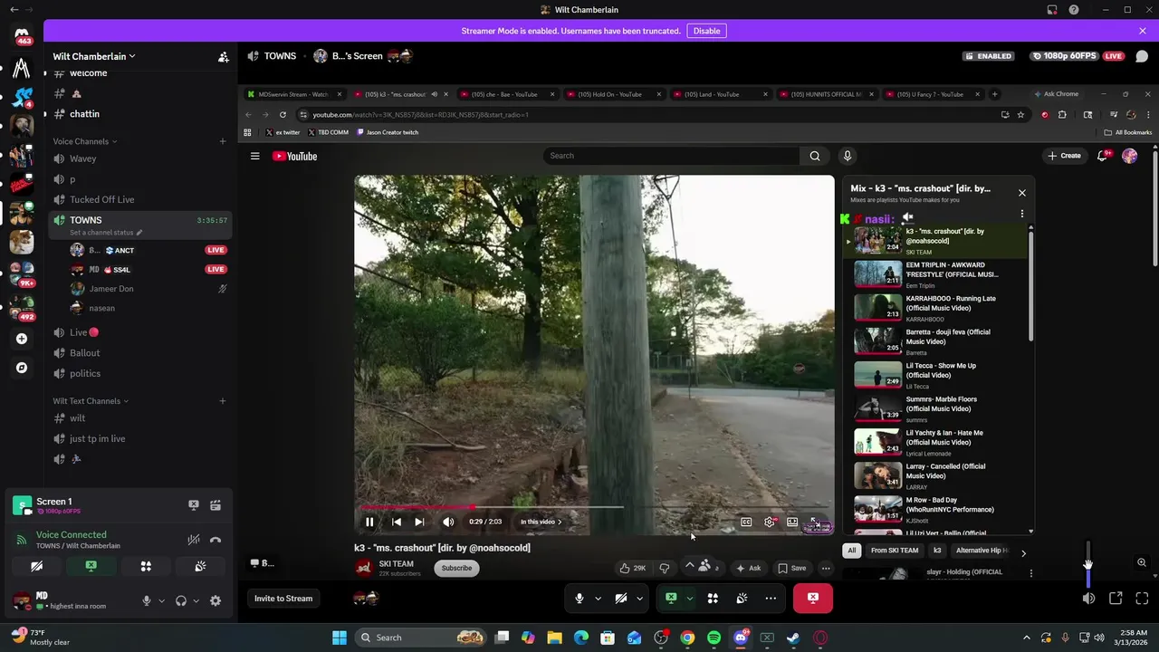Click Invite to Stream button
The width and height of the screenshot is (1159, 652).
click(x=283, y=599)
